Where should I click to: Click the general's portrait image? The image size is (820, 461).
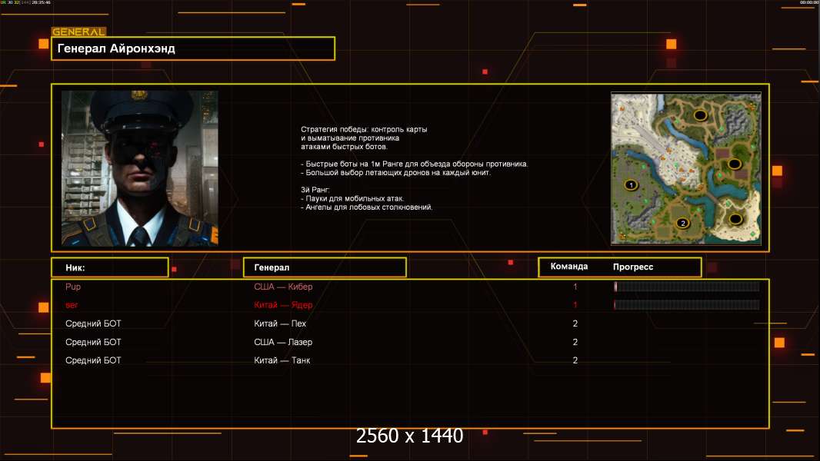click(140, 168)
